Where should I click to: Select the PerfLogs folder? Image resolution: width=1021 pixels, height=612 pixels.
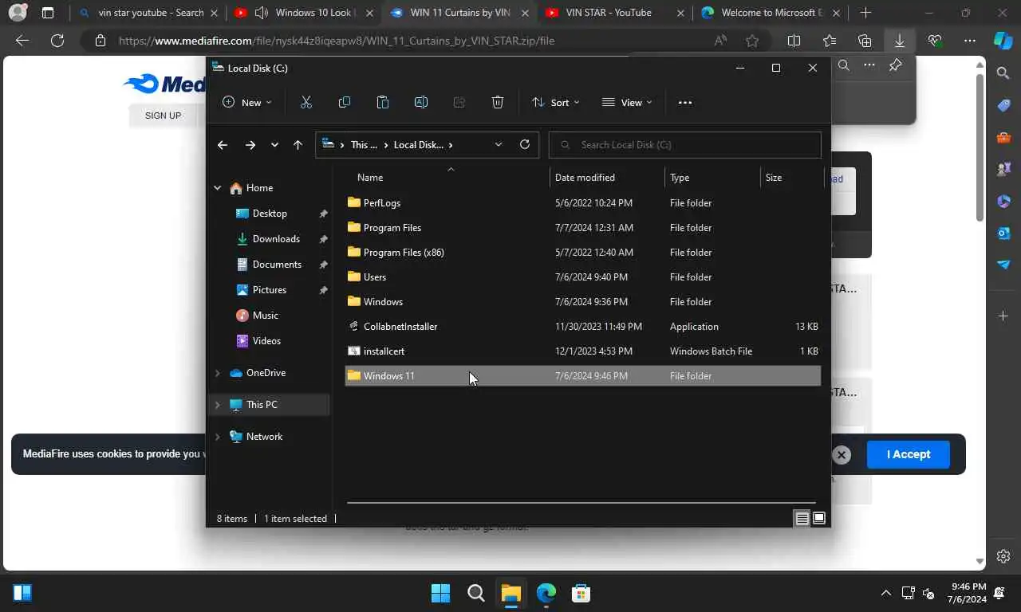[582, 203]
